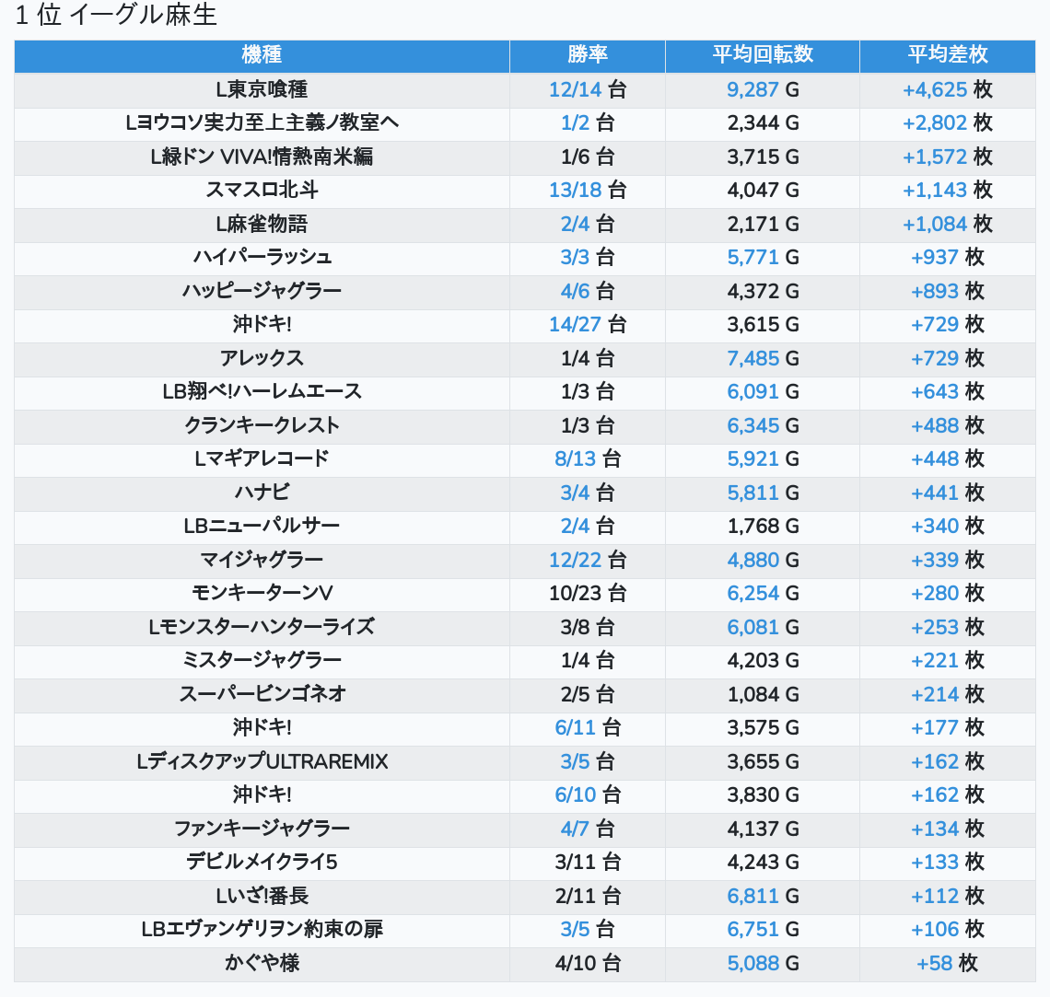Click win rate 14/27 台
This screenshot has width=1050, height=997.
[x=588, y=325]
